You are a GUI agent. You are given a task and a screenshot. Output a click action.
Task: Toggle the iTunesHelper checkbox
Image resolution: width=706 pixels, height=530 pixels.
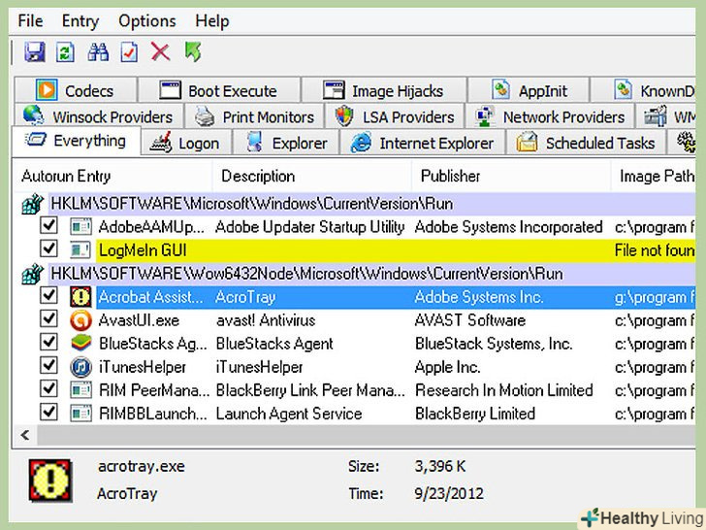48,366
